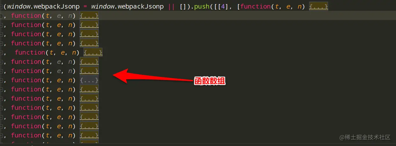396x146 pixels.
Task: Expand the {...} placeholder on the fifth code line
Action: (x=89, y=43)
